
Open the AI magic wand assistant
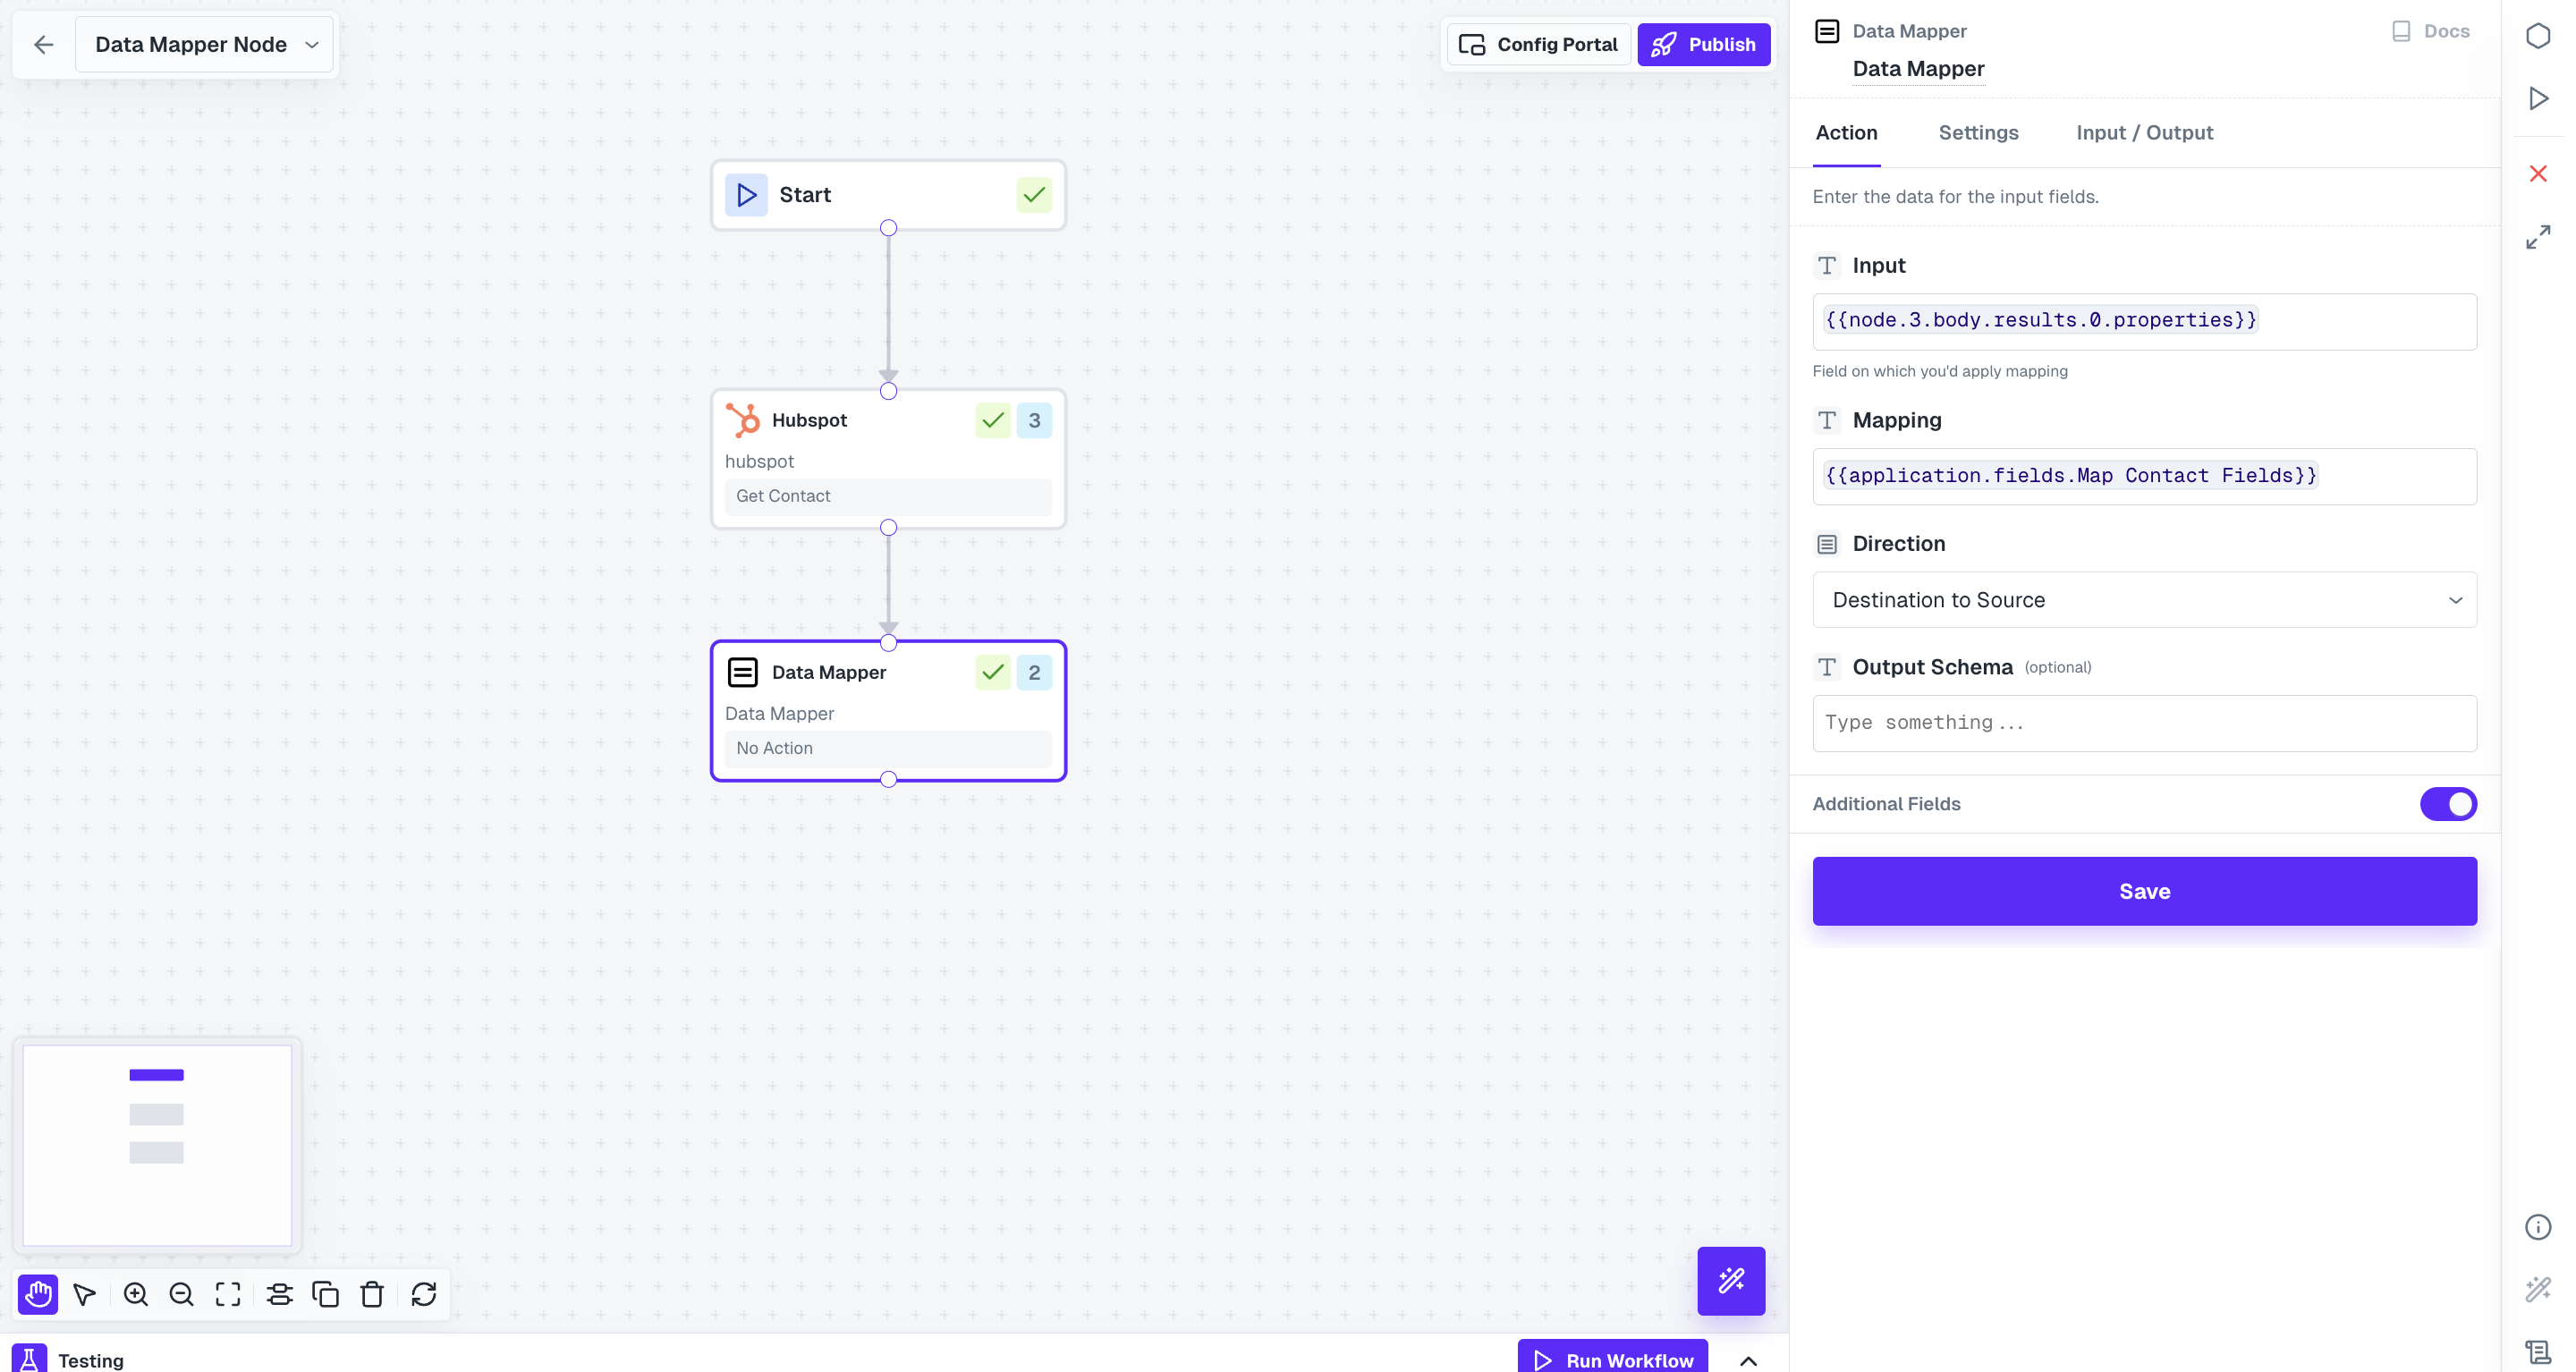click(1731, 1281)
